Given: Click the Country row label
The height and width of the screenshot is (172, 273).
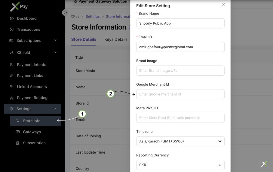Looking at the screenshot, I should 82,168.
